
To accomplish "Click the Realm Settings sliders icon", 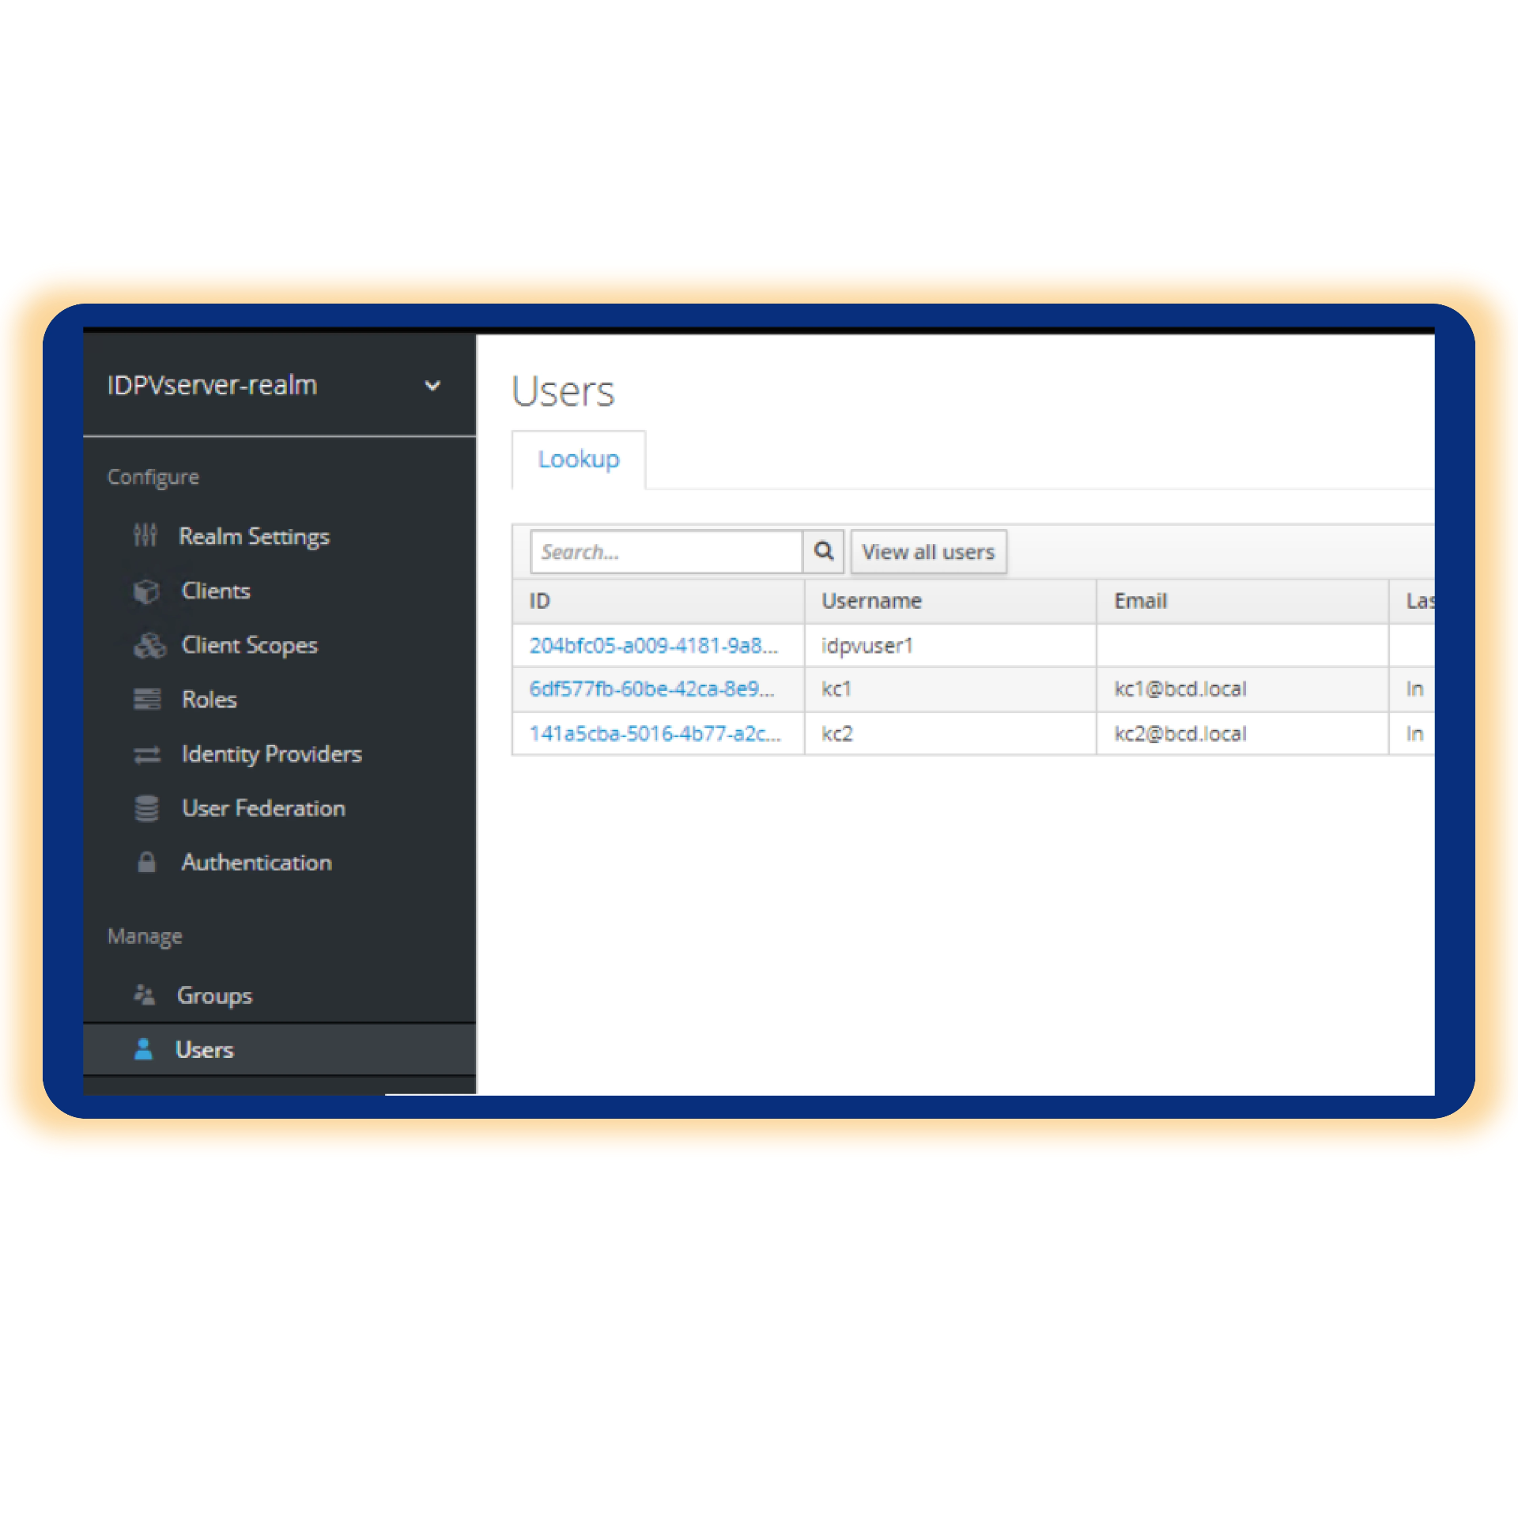I will [145, 535].
